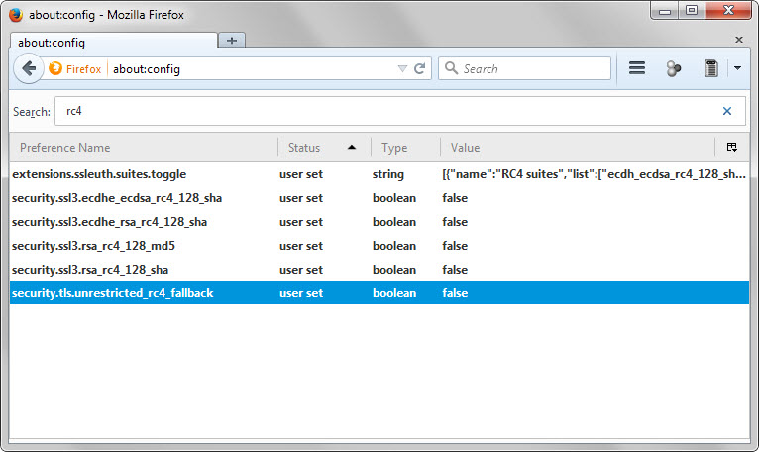759x452 pixels.
Task: Click into the config search field containing rc4
Action: click(400, 111)
